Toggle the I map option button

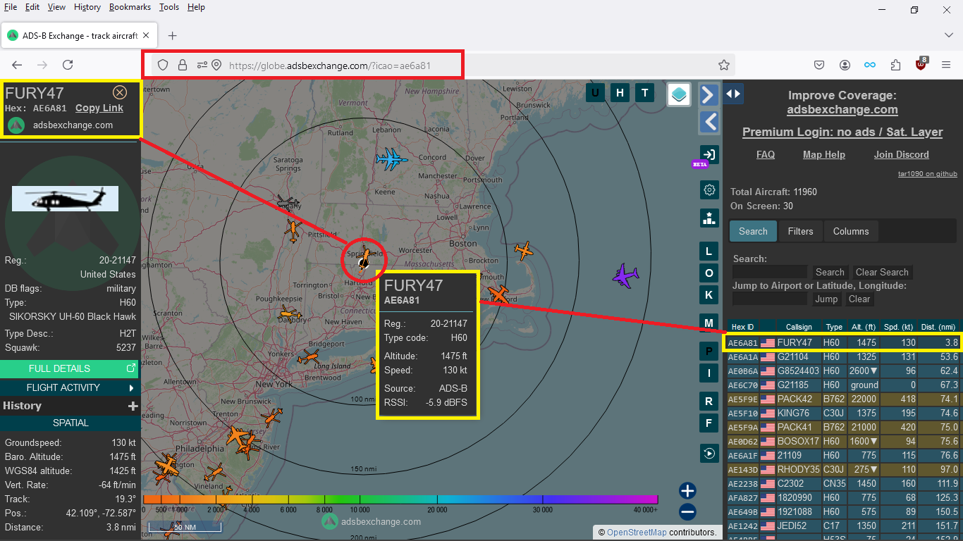[x=709, y=373]
